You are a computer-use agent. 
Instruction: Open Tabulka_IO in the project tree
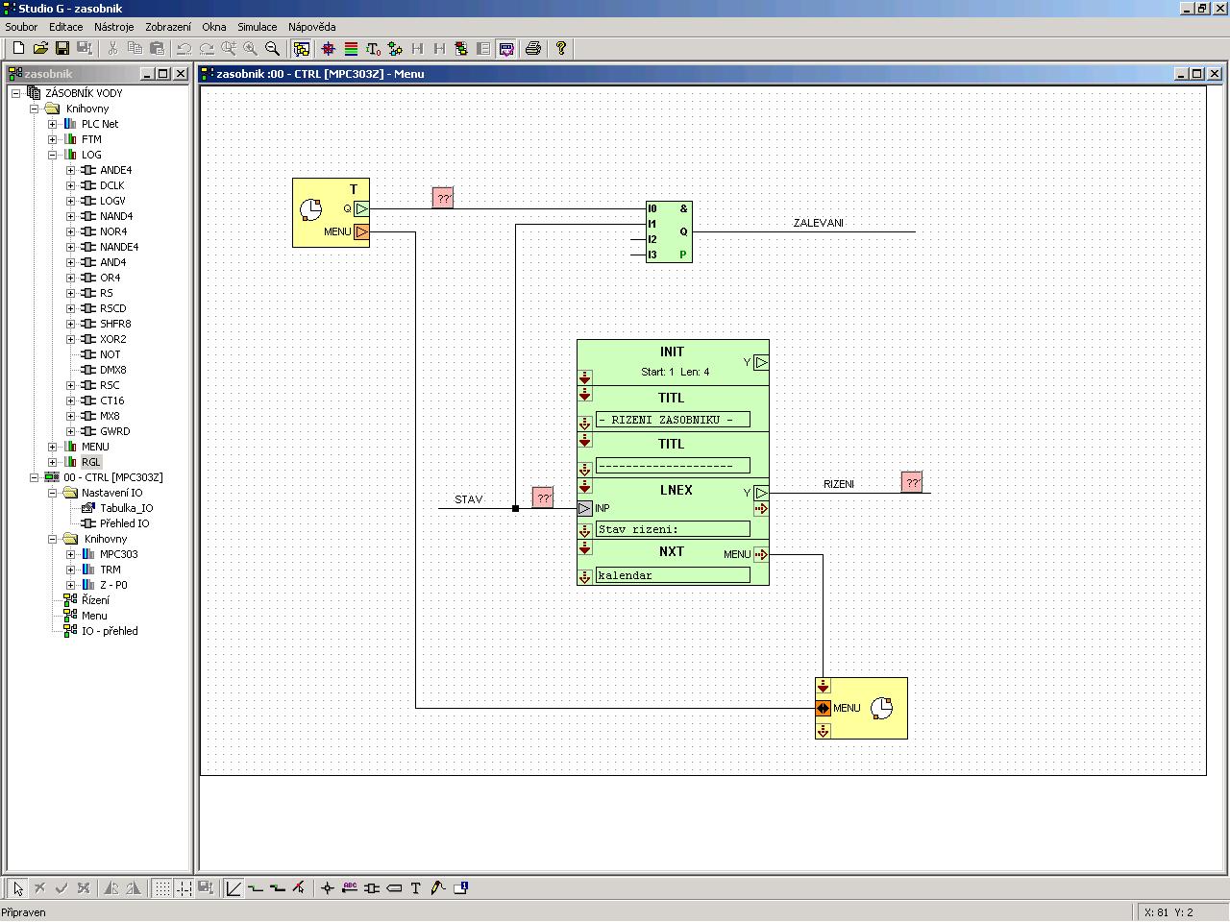[x=126, y=508]
